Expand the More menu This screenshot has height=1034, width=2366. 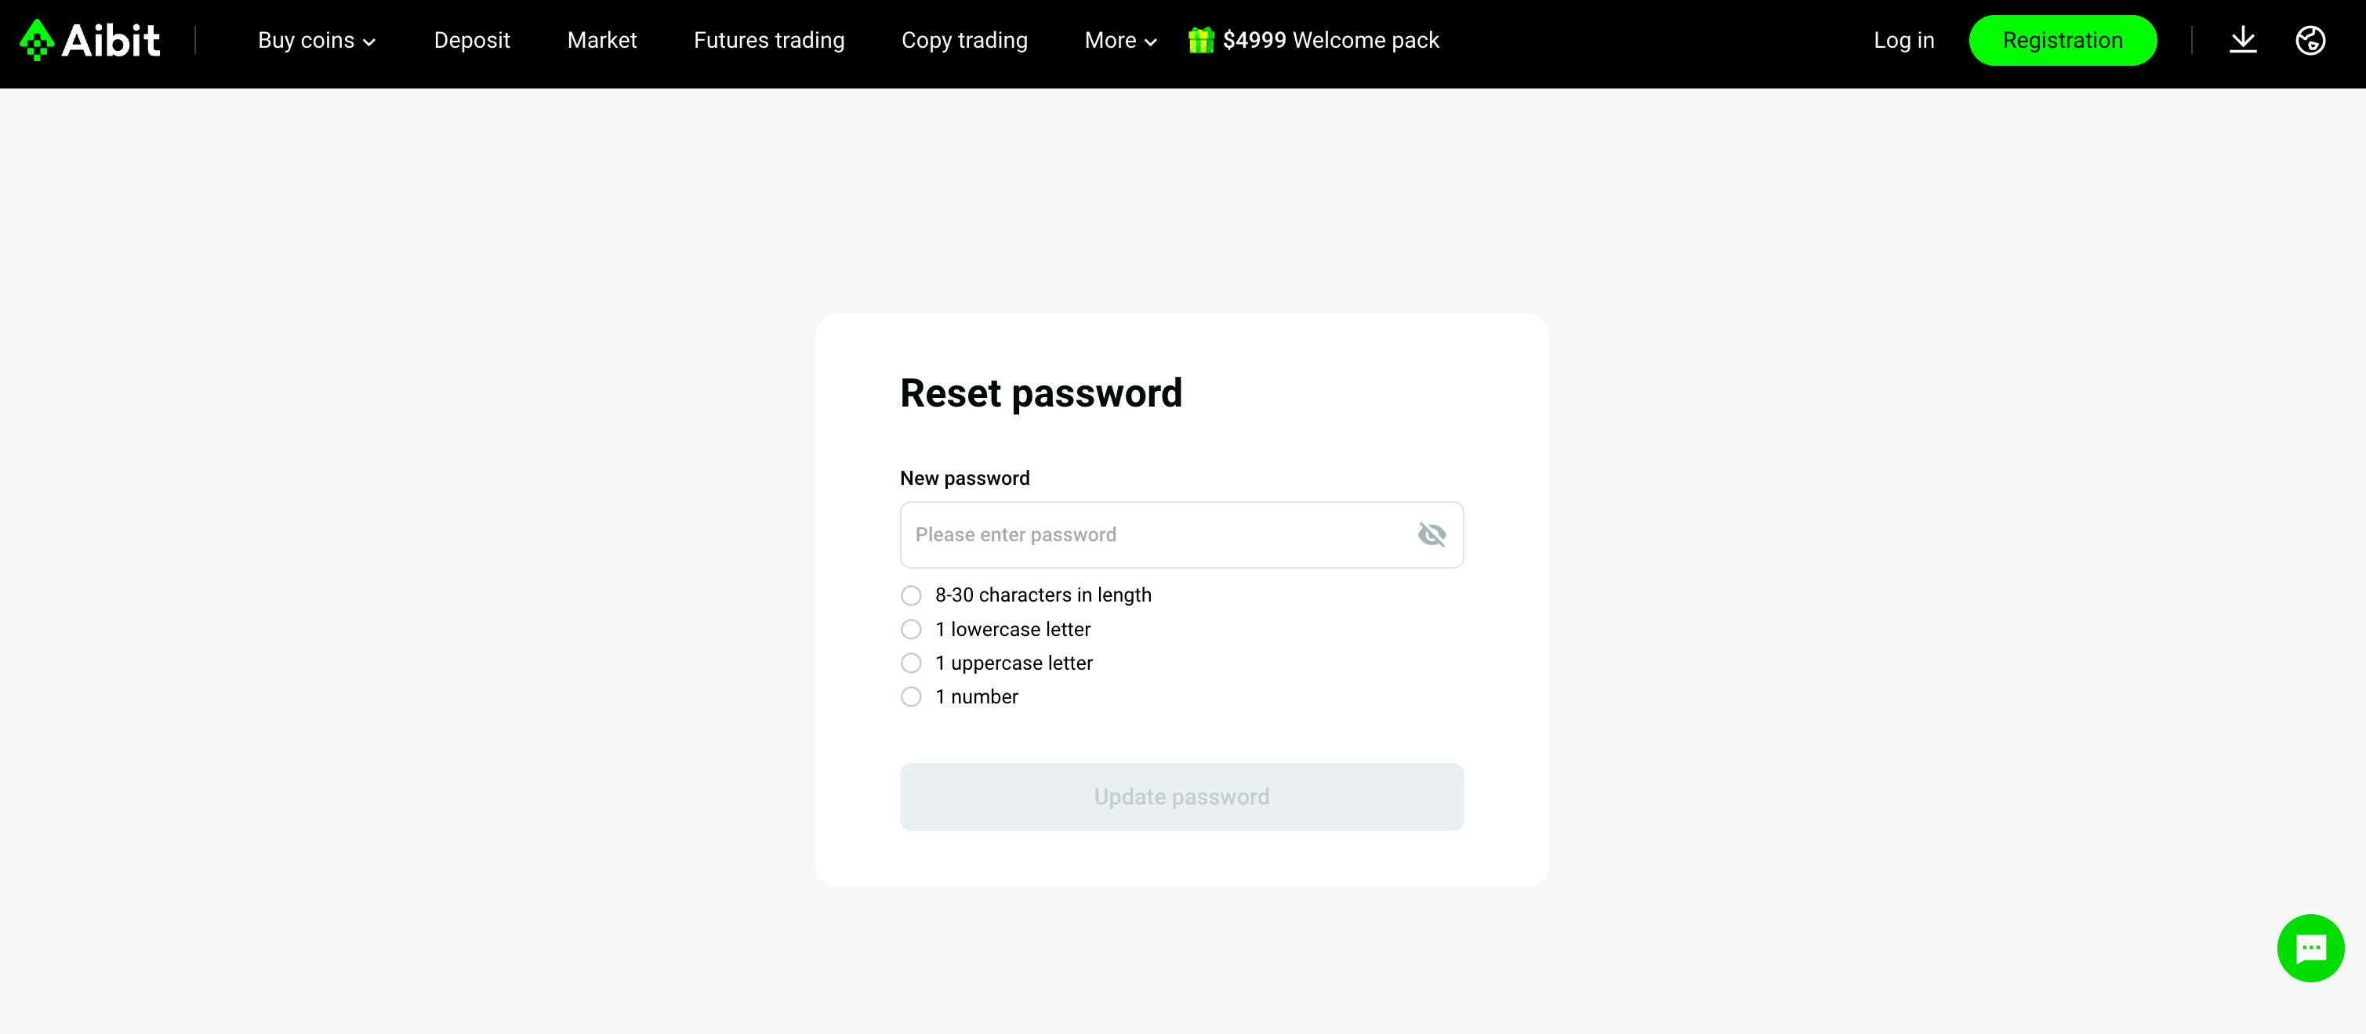point(1120,41)
